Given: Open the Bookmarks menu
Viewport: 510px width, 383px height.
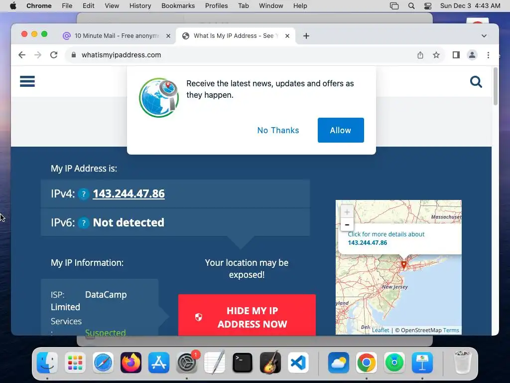Looking at the screenshot, I should click(178, 6).
